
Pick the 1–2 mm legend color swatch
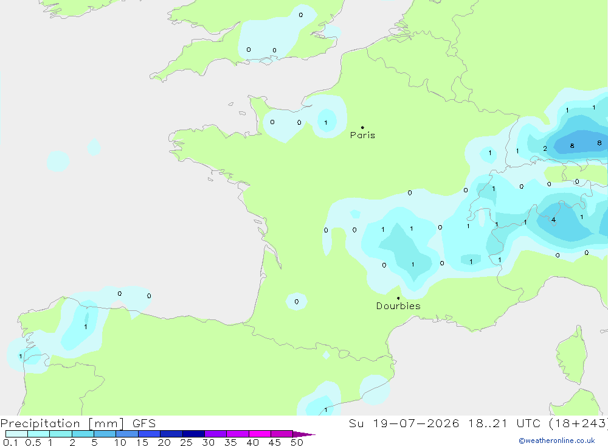pyautogui.click(x=61, y=434)
